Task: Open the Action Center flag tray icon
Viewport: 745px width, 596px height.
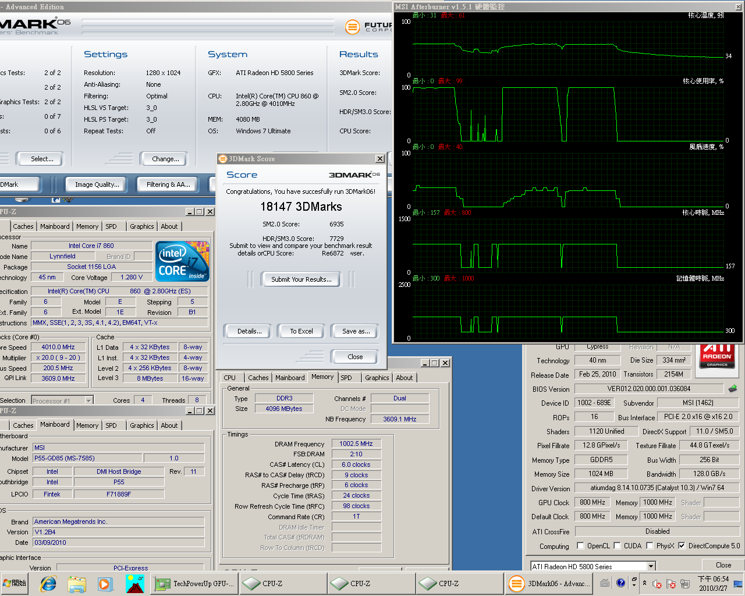Action: point(670,584)
